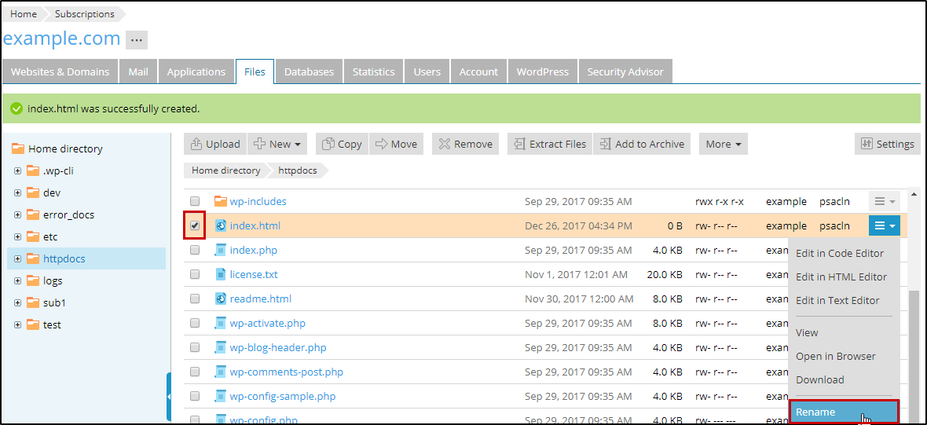Uncheck the index.html checkbox

(x=195, y=225)
